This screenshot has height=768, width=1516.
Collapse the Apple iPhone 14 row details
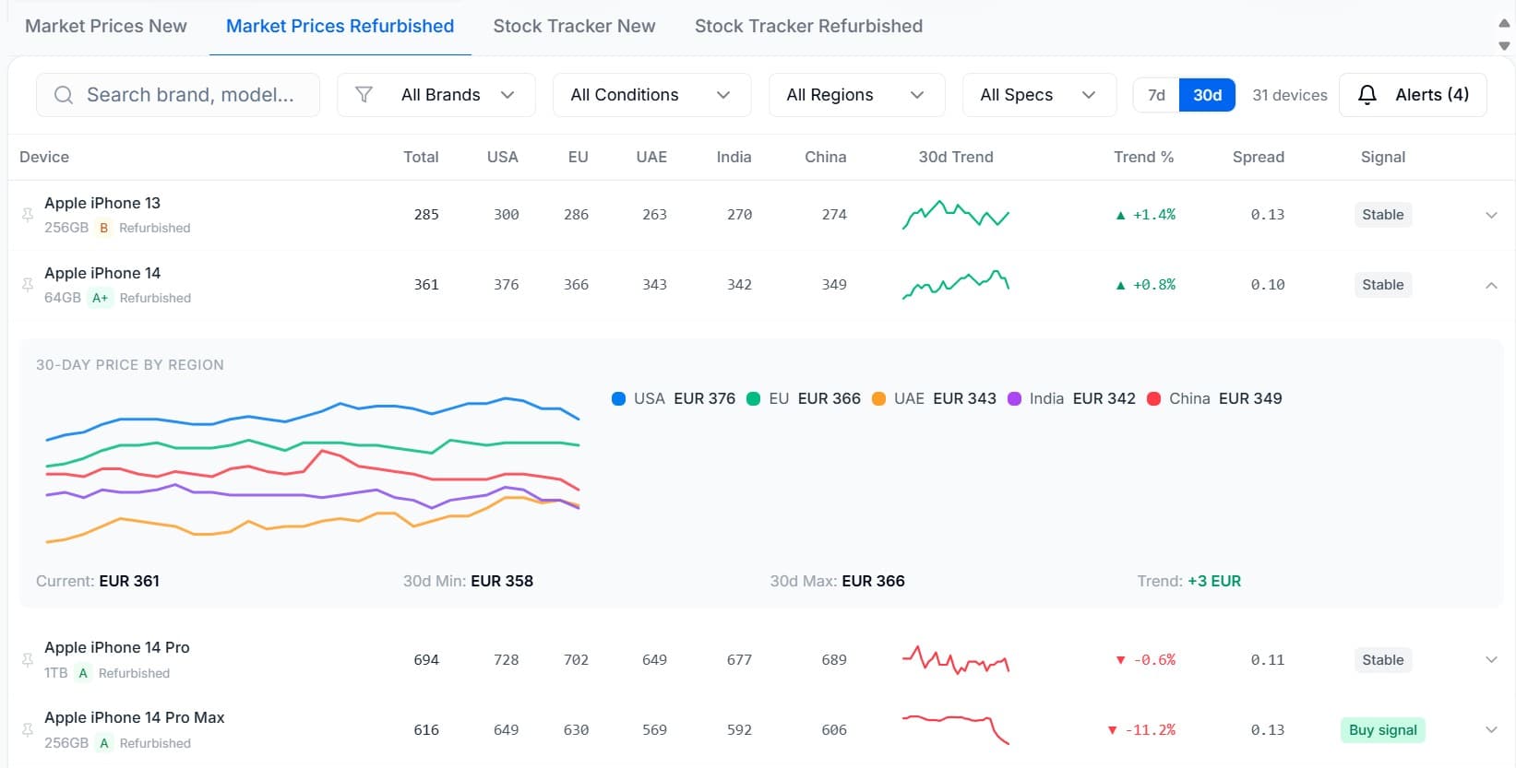point(1491,285)
